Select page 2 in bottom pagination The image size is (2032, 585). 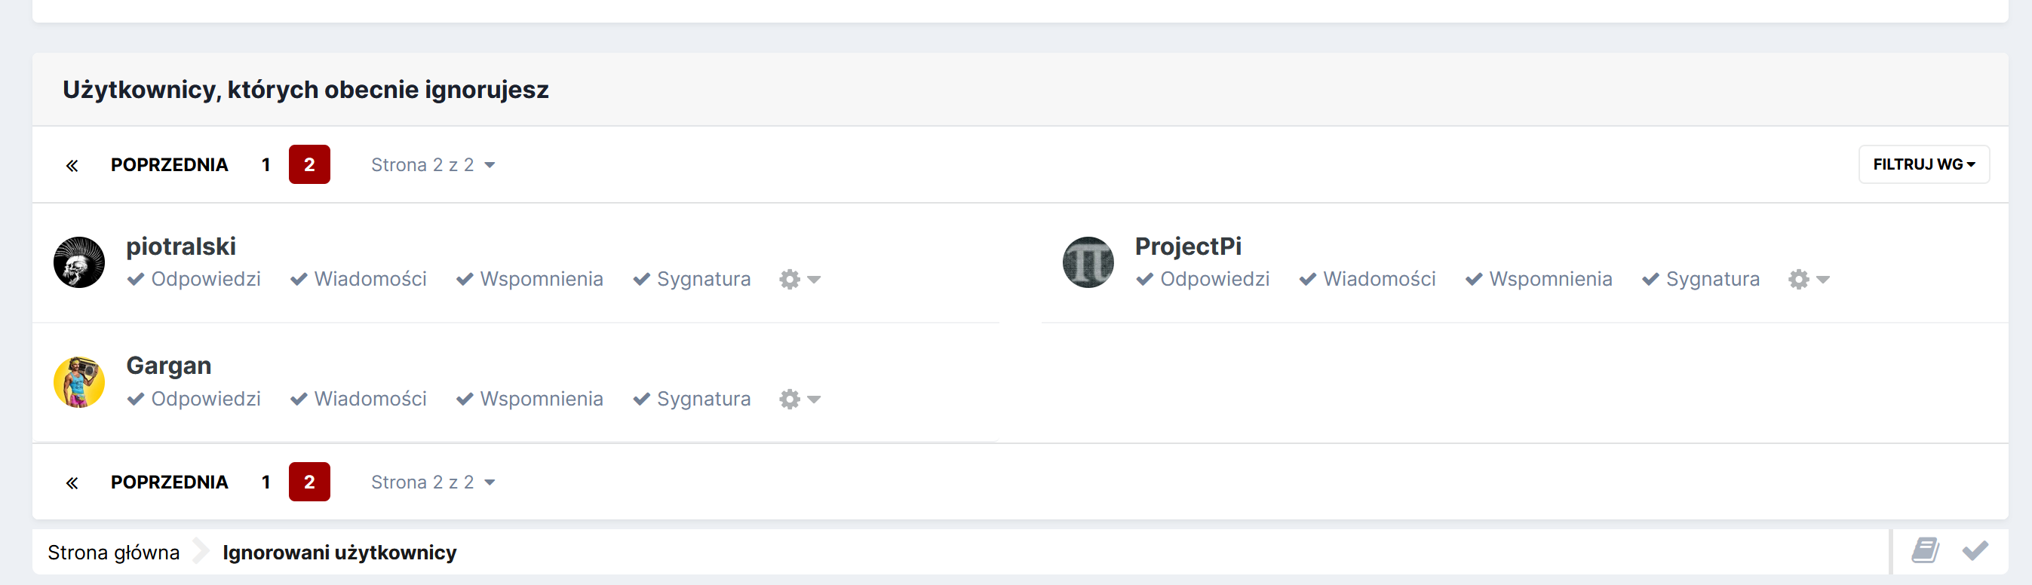[309, 482]
